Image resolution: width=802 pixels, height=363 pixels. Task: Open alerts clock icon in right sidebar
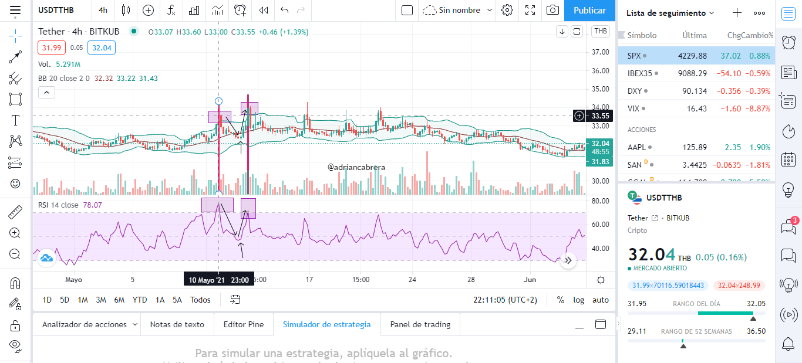coord(788,42)
